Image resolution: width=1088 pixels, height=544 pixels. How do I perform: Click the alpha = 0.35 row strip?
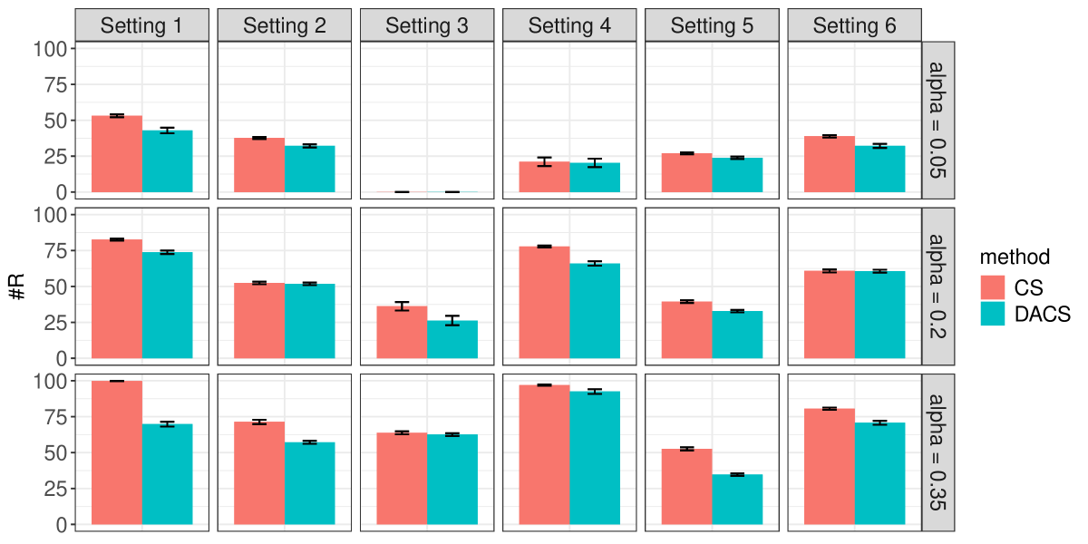pyautogui.click(x=938, y=452)
